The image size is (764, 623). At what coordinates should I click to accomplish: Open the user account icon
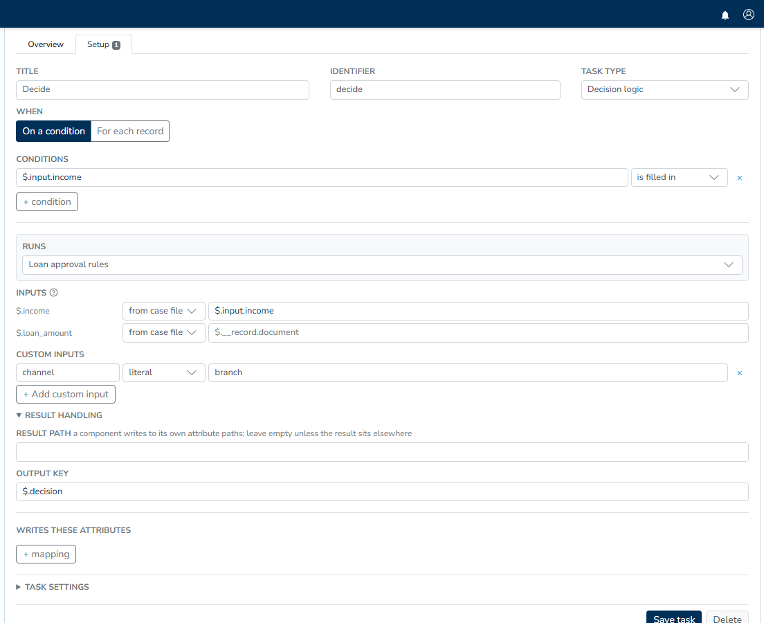point(748,15)
